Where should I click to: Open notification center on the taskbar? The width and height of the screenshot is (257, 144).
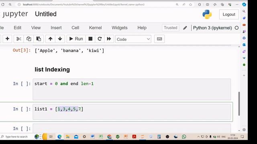click(242, 136)
